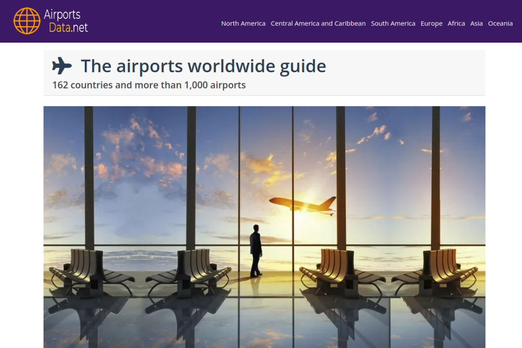Screen dimensions: 522x348
Task: Click the orange globe logo icon
Action: tap(27, 21)
